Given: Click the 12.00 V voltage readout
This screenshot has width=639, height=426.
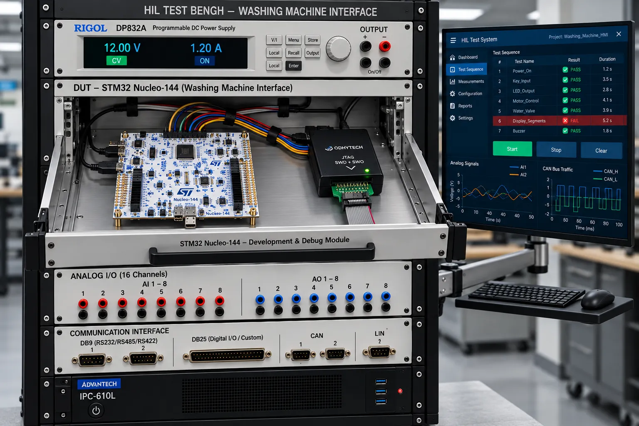Looking at the screenshot, I should (x=122, y=48).
